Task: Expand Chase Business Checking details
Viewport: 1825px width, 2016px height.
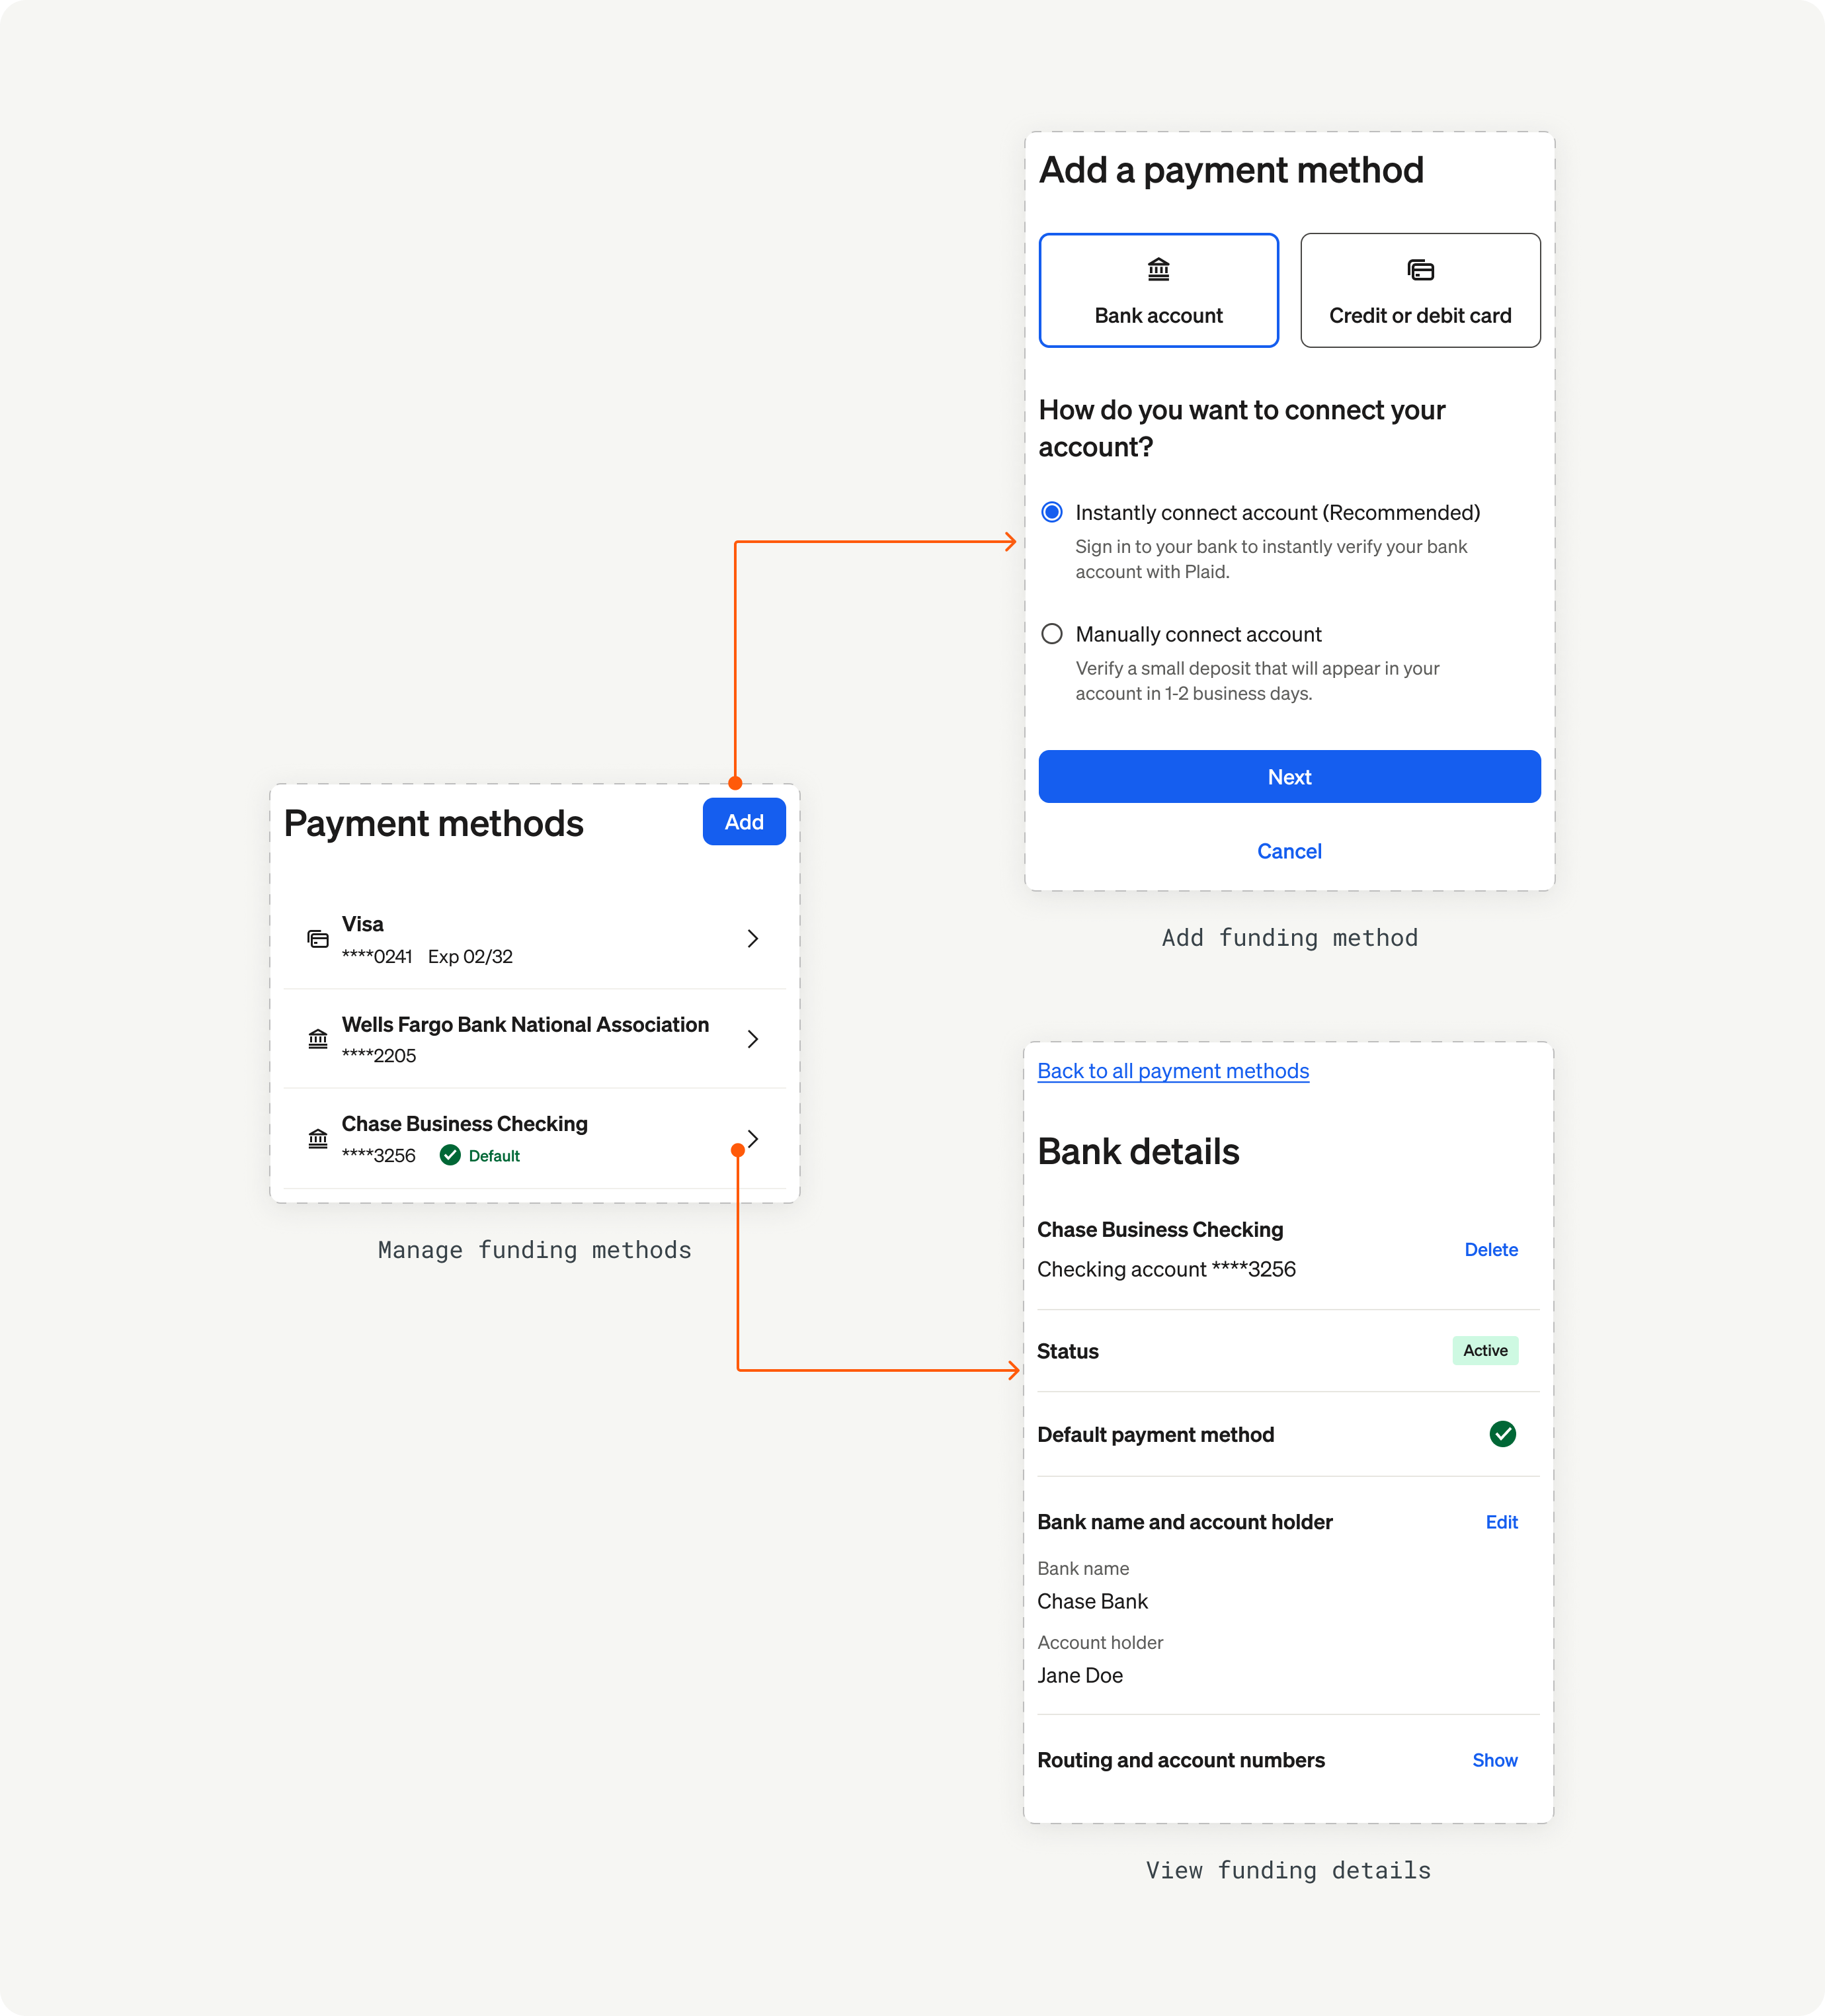Action: pyautogui.click(x=752, y=1138)
